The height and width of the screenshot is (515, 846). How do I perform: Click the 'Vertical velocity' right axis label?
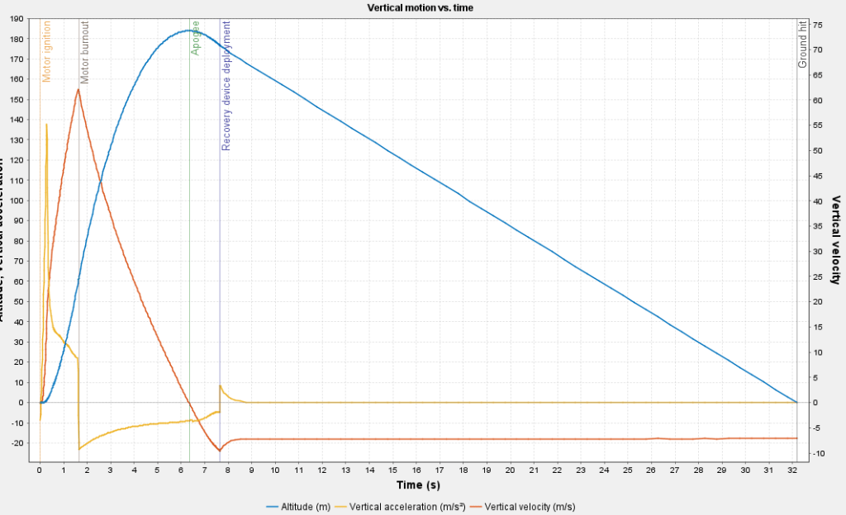pyautogui.click(x=836, y=239)
